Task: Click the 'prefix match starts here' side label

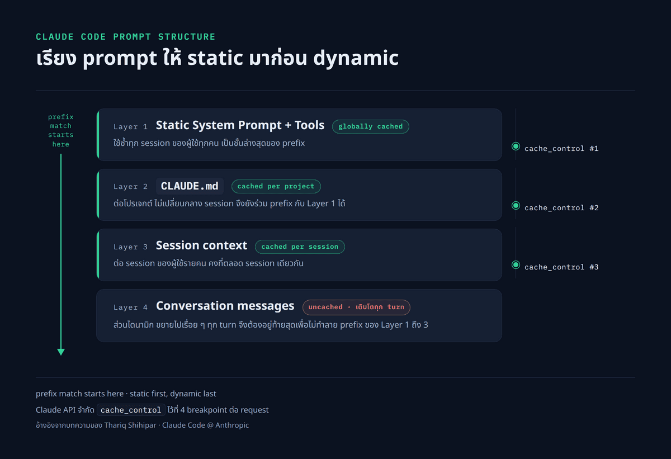Action: pos(60,131)
